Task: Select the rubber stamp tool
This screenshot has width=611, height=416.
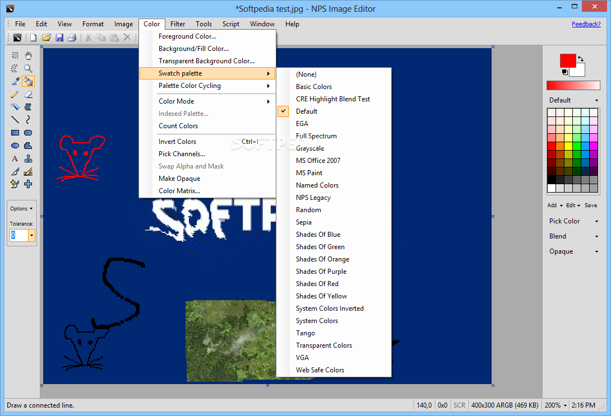Action: 28,158
